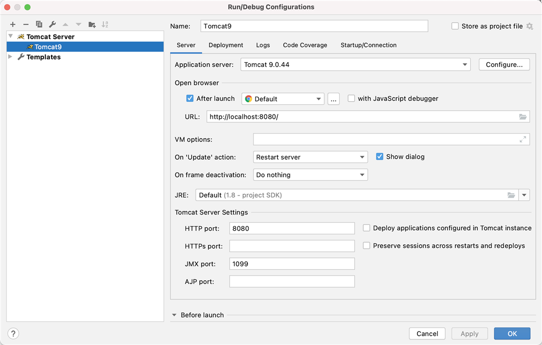Sort configurations alphabetically icon
Image resolution: width=542 pixels, height=345 pixels.
pyautogui.click(x=105, y=24)
